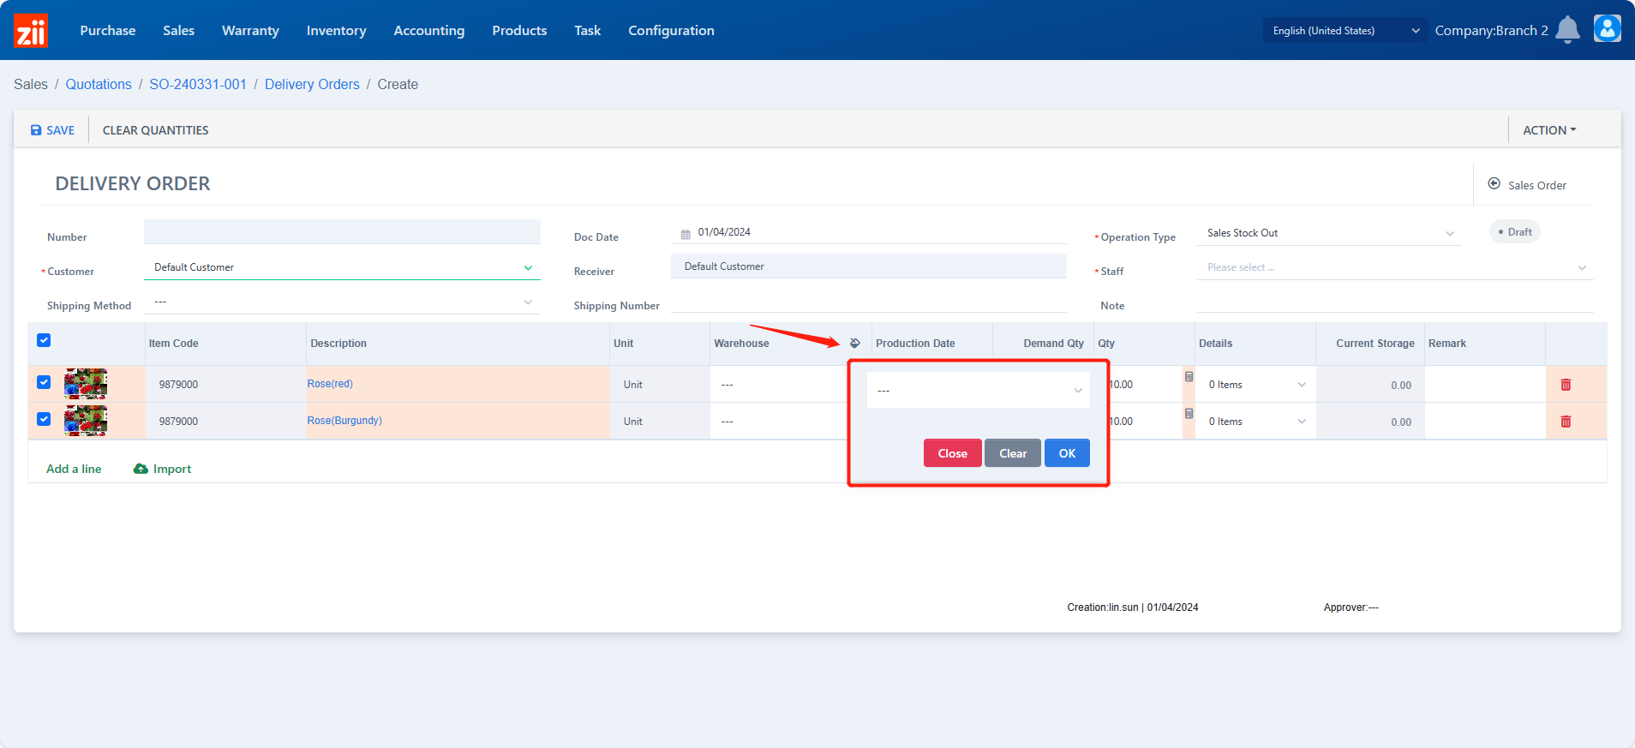Open the user profile avatar
Image resolution: width=1635 pixels, height=748 pixels.
click(1608, 28)
